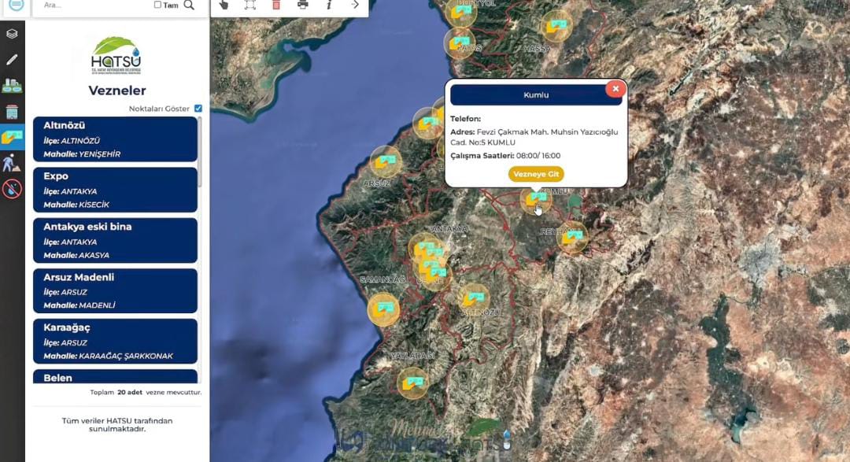Screen dimensions: 850x462
Task: Open the treatment facilities sidebar icon
Action: pyautogui.click(x=12, y=86)
